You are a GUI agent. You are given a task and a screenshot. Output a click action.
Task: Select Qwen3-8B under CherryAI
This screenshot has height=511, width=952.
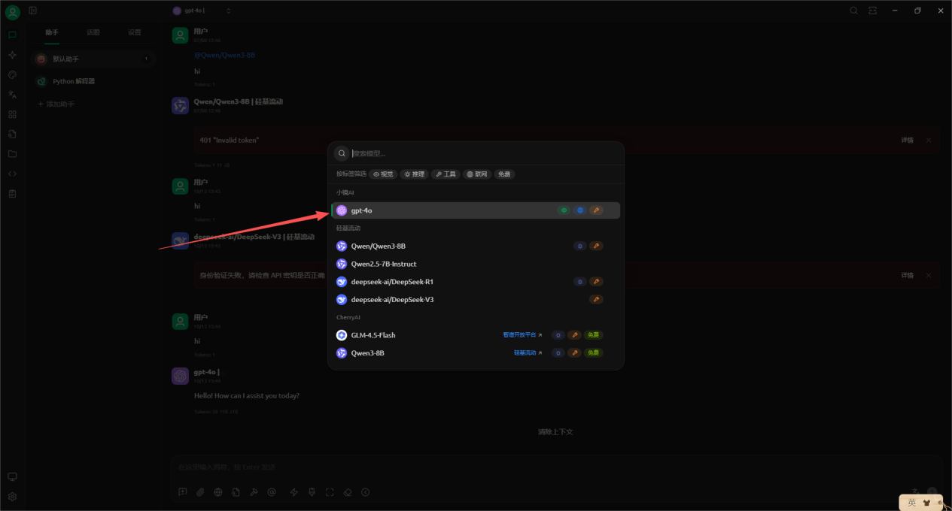pyautogui.click(x=476, y=353)
